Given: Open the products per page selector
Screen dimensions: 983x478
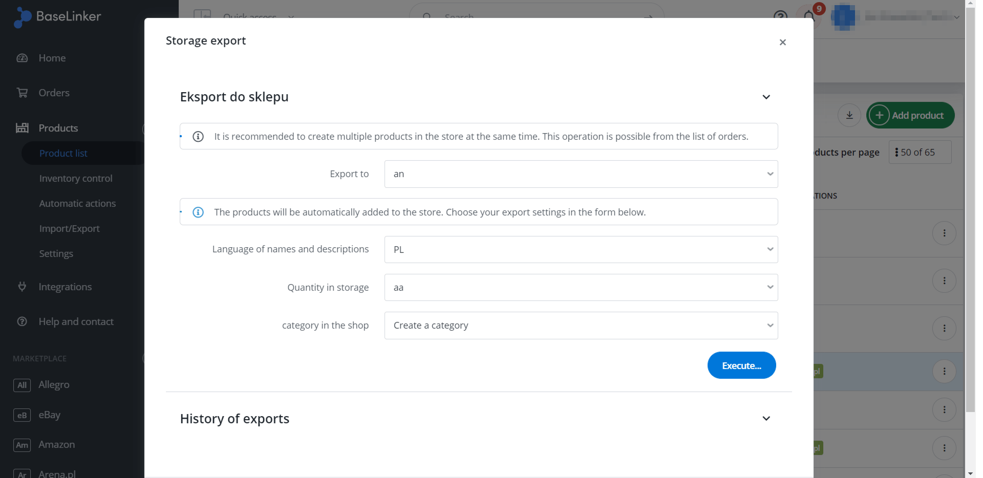Looking at the screenshot, I should [x=920, y=153].
